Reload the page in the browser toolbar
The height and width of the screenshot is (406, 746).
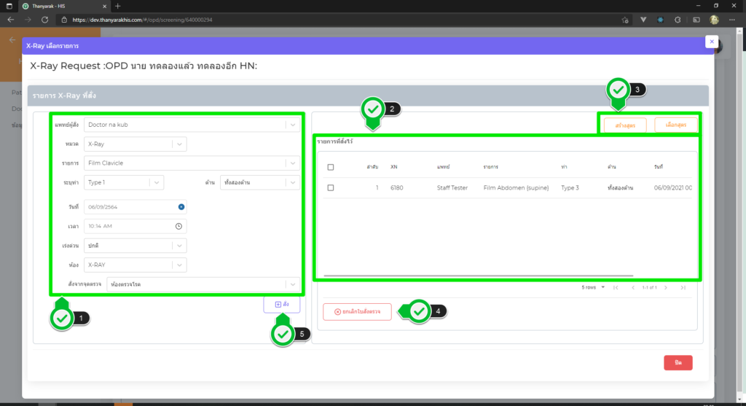45,20
